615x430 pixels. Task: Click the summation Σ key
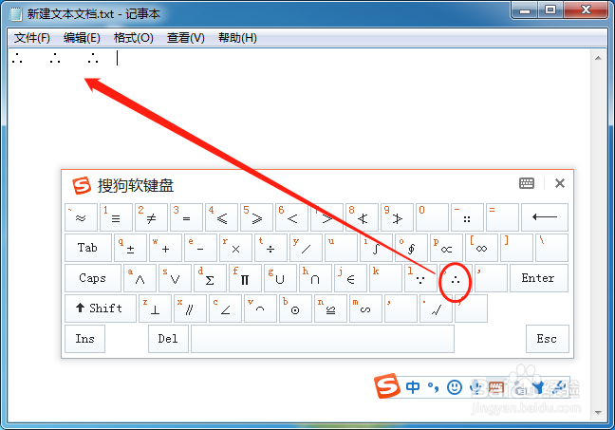210,278
